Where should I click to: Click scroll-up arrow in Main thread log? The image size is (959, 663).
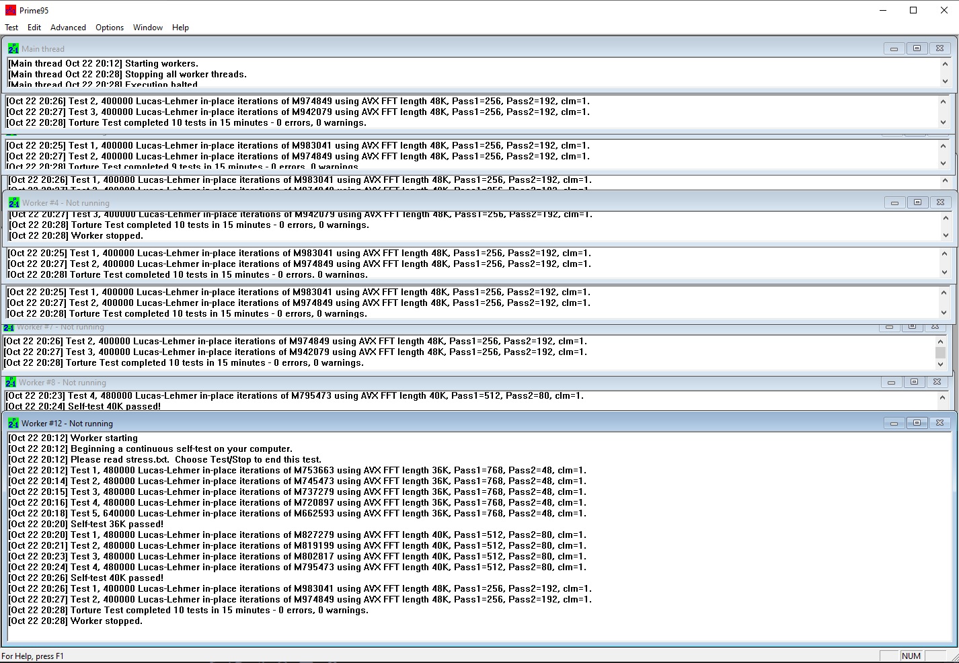point(945,64)
